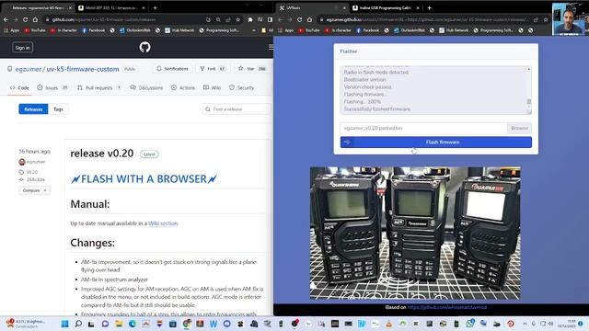Click the firmware file name field

point(423,128)
